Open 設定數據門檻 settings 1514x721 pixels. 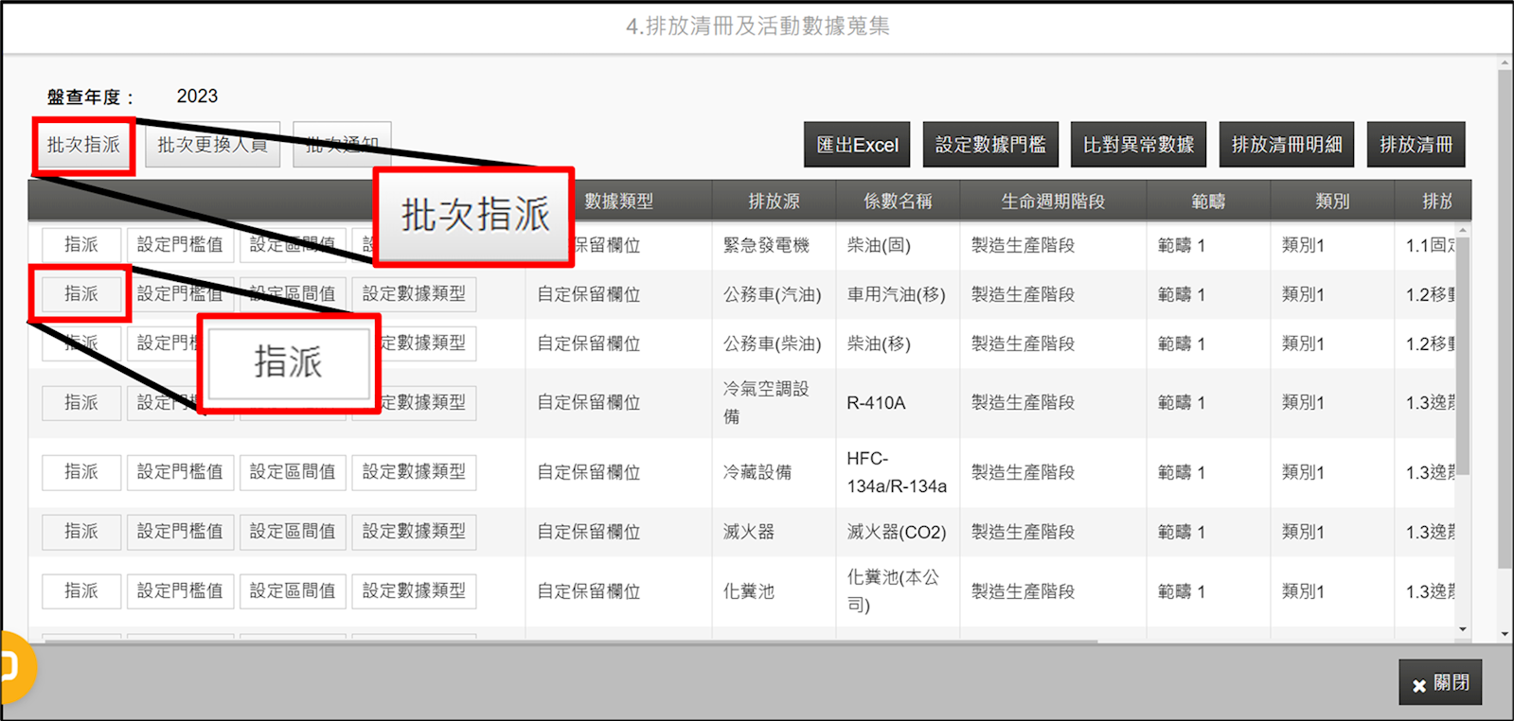pyautogui.click(x=990, y=145)
